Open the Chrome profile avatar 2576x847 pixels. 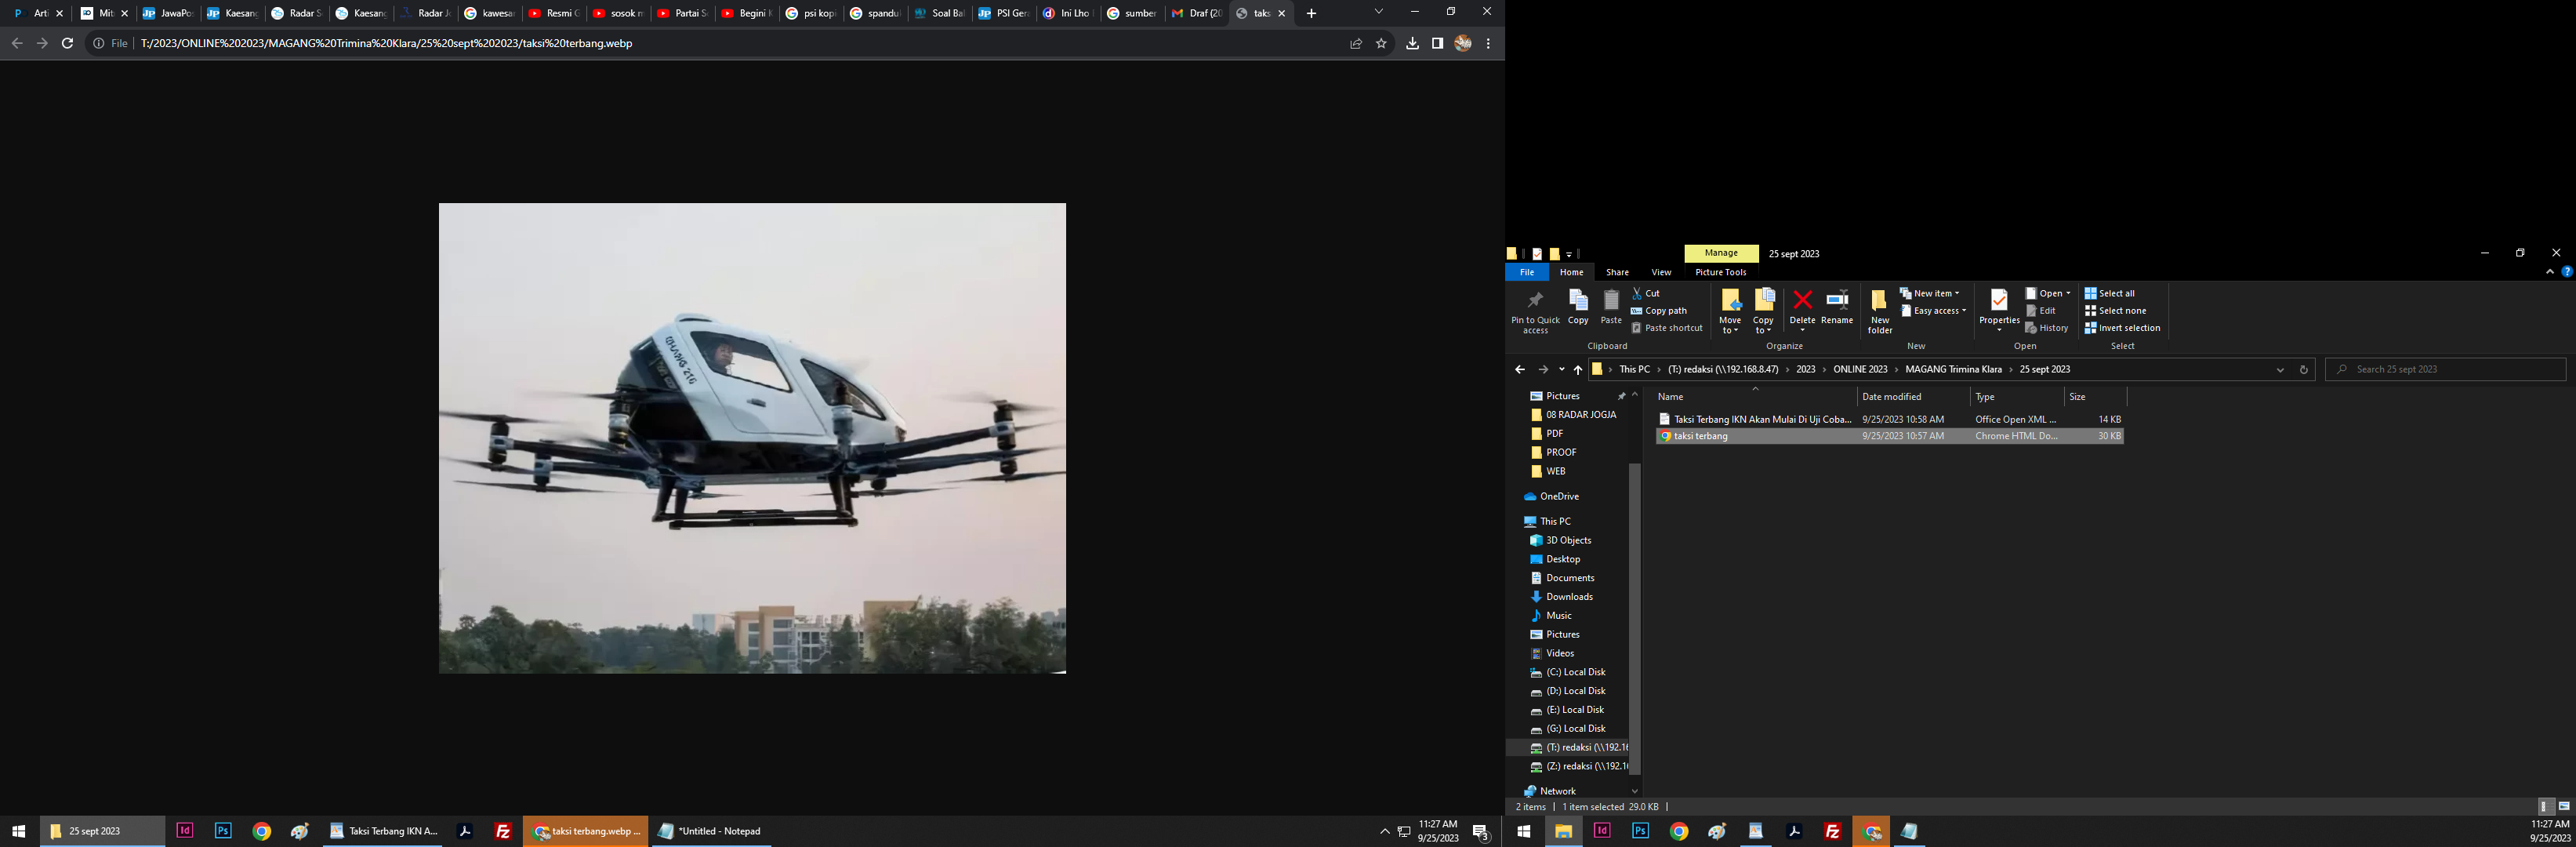click(x=1463, y=43)
